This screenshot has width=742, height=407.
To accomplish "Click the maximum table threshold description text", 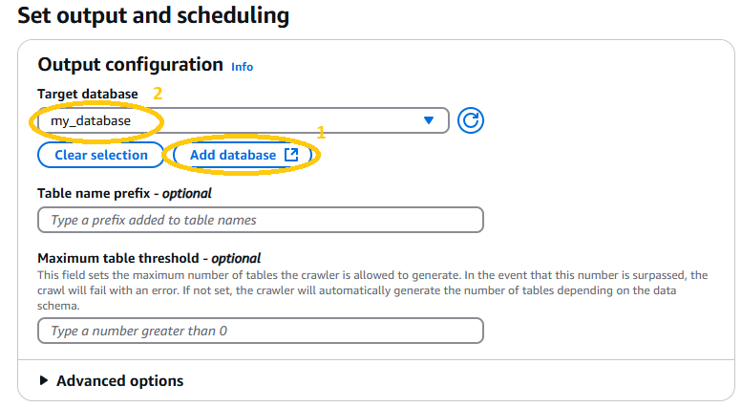I will click(372, 290).
